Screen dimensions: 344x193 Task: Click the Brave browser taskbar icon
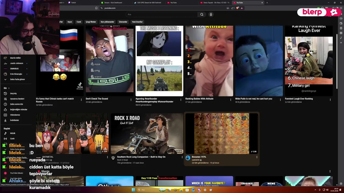(199, 190)
